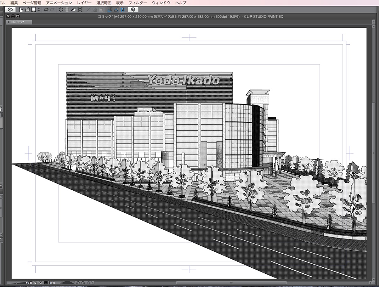
Task: Toggle Snap to Ruler
Action: pos(110,10)
